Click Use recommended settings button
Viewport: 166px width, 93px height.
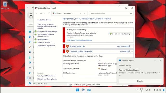coord(120,34)
